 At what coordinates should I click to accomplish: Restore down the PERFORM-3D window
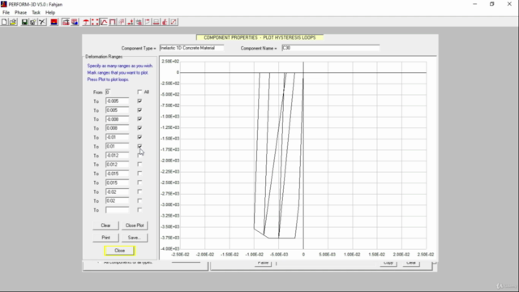(x=492, y=4)
